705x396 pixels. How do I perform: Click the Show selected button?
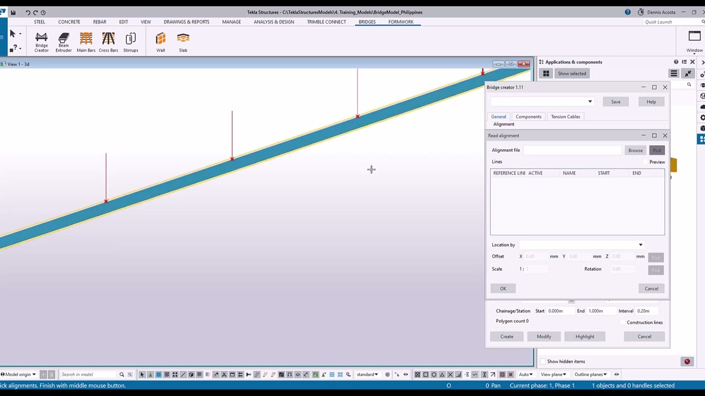[572, 74]
